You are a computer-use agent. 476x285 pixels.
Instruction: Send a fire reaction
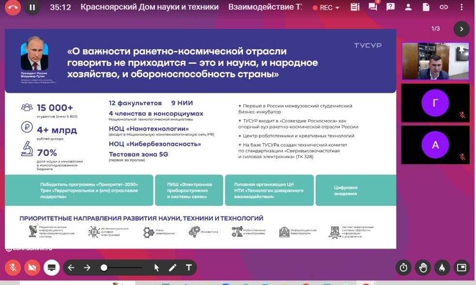point(442,268)
